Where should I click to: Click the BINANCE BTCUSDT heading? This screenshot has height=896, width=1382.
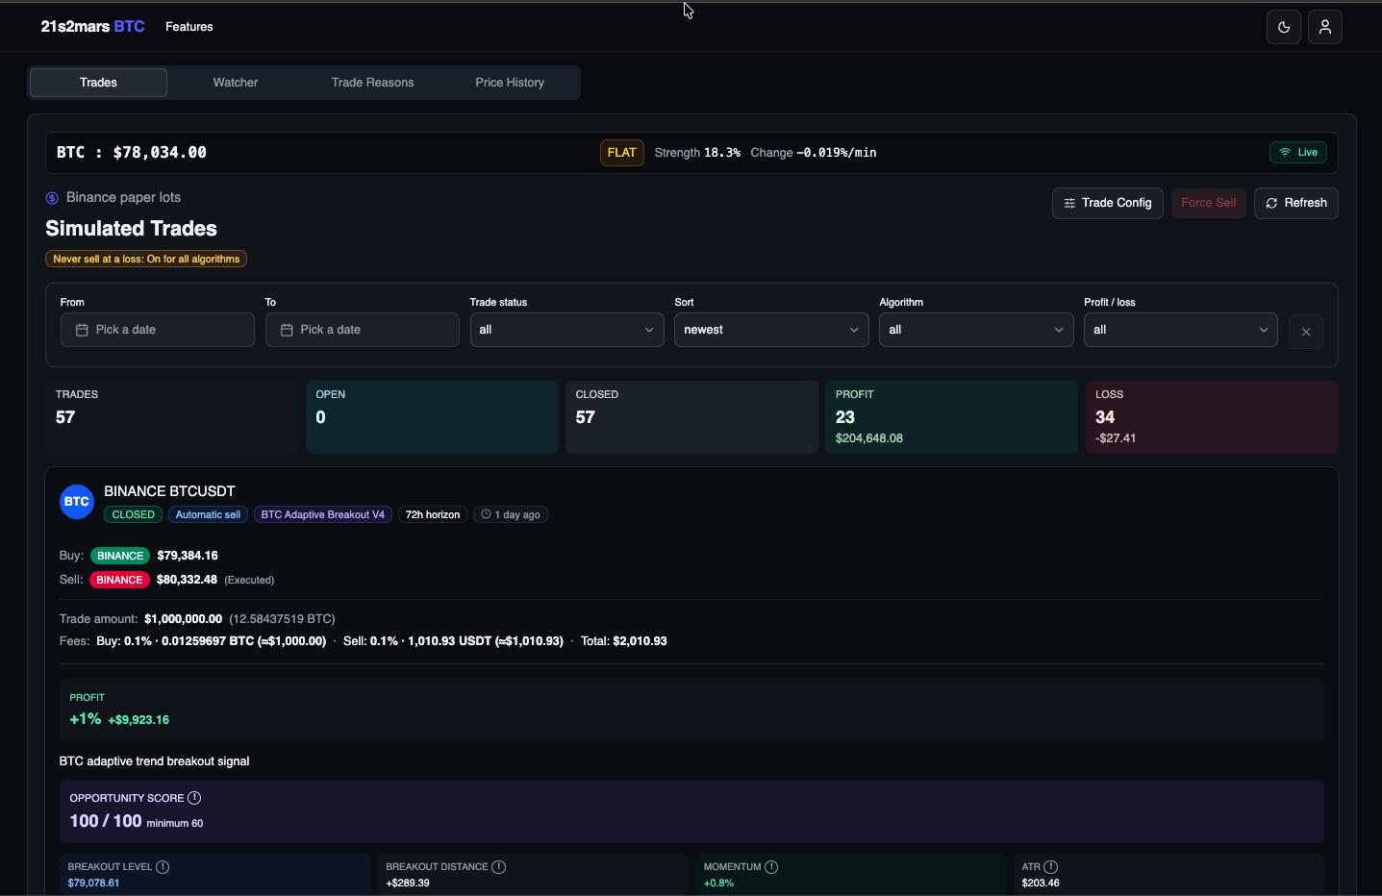pos(169,491)
